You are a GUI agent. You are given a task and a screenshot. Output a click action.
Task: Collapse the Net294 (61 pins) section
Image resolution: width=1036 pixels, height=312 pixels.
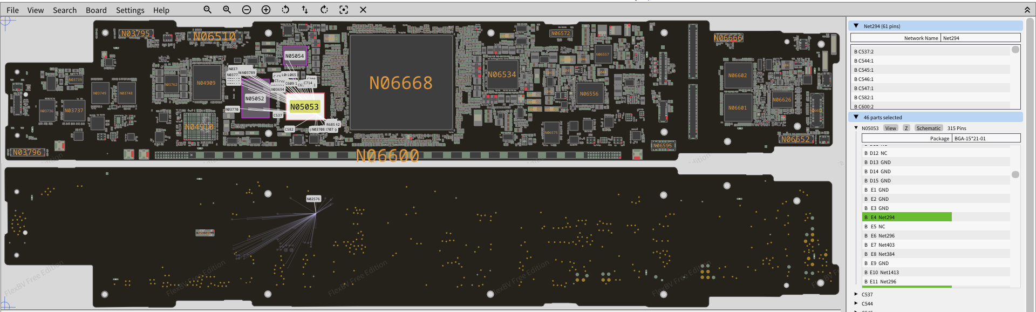(856, 26)
